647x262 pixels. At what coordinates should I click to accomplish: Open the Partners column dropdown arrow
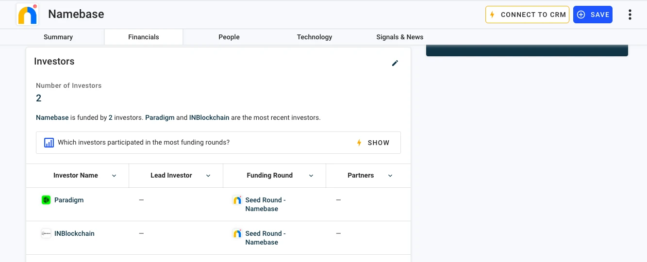pyautogui.click(x=390, y=176)
